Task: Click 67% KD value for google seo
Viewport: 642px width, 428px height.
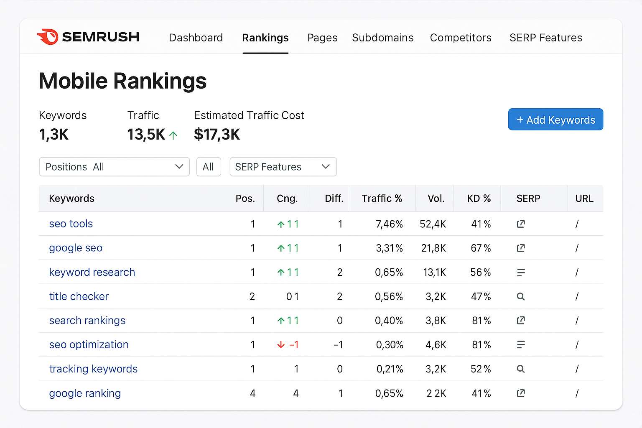Action: pos(481,248)
